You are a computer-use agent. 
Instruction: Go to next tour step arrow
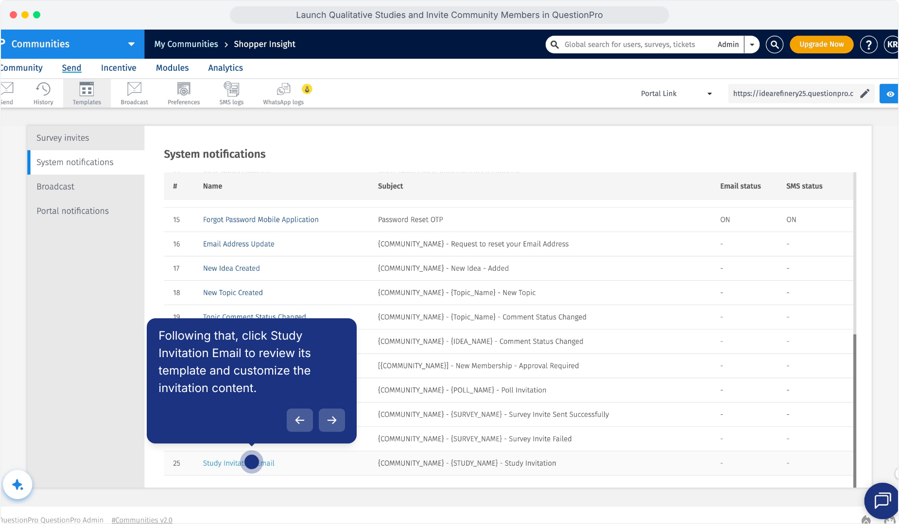pyautogui.click(x=332, y=420)
